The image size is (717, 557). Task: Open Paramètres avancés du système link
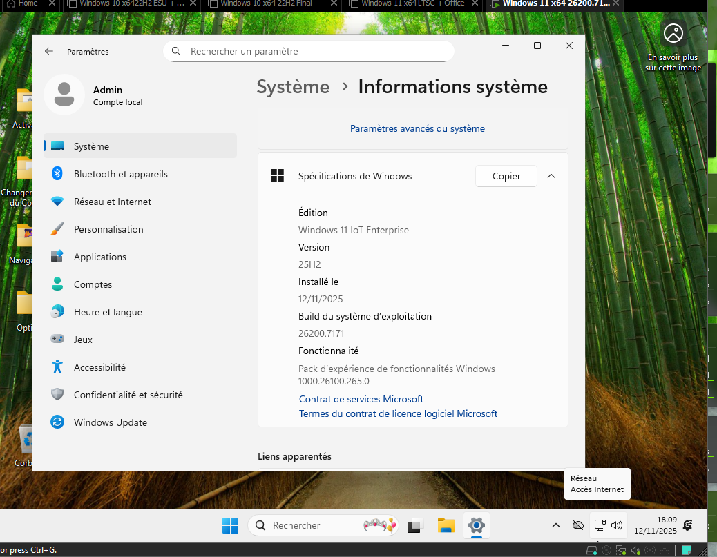[x=417, y=128]
